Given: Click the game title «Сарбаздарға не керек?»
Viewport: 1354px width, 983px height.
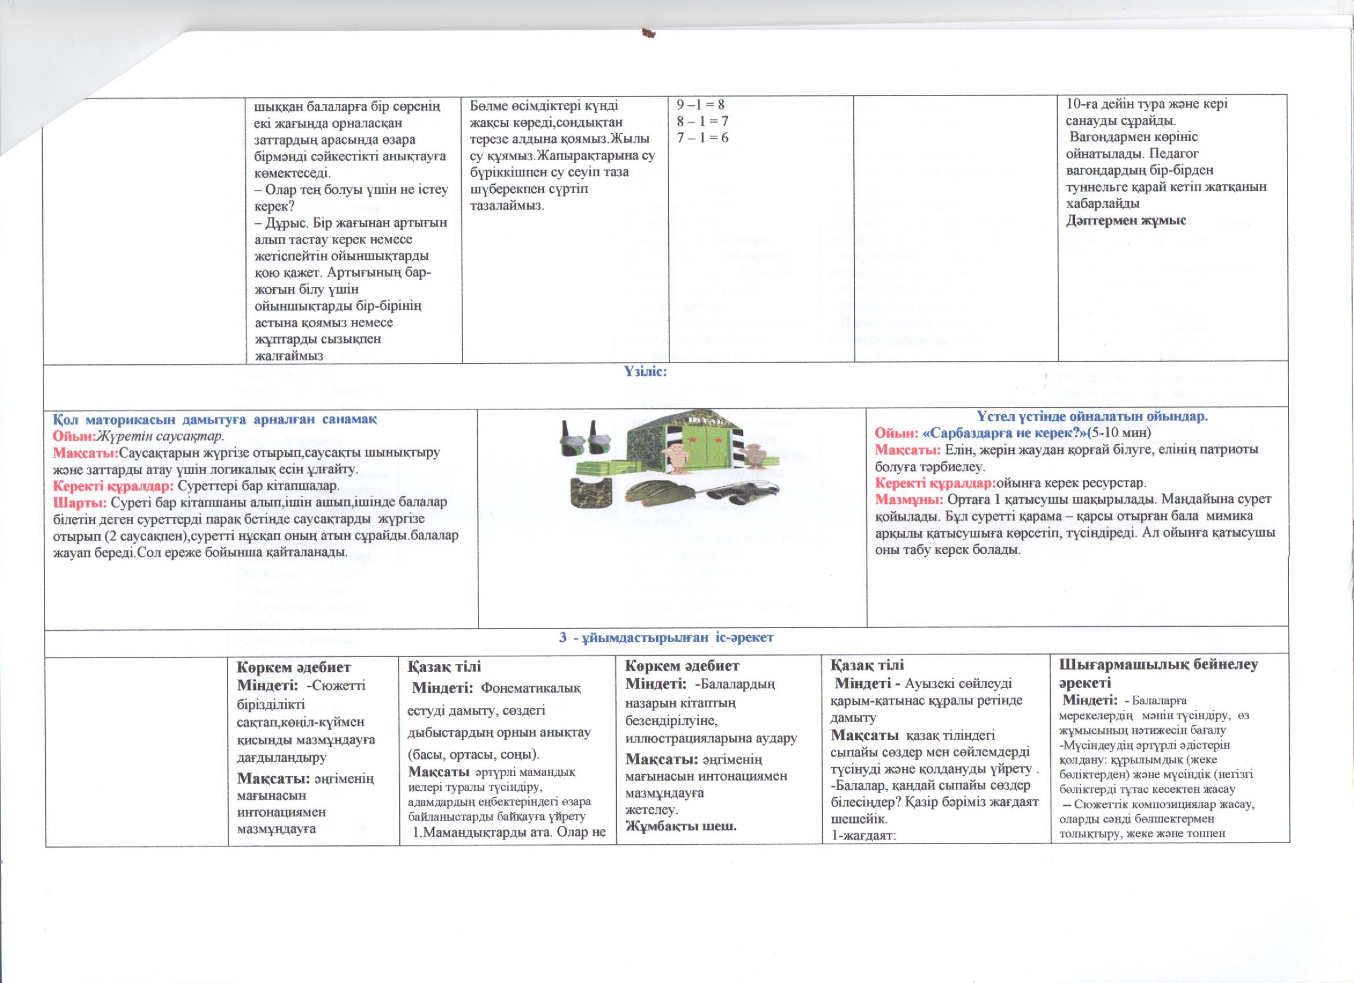Looking at the screenshot, I should point(1004,433).
